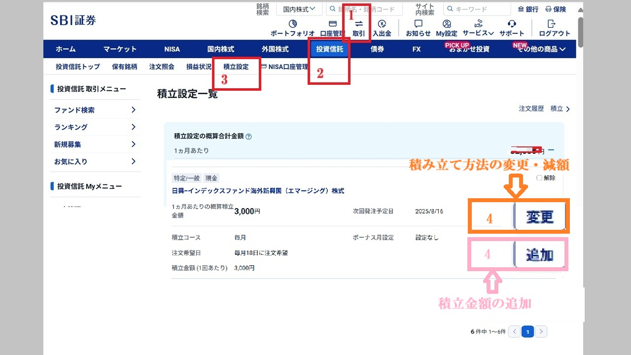Check the 解除 checkbox for the fund
Image resolution: width=631 pixels, height=355 pixels.
pos(539,178)
